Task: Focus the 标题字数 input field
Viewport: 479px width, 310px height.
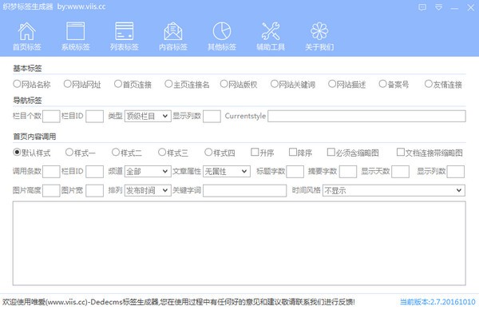Action: [x=295, y=172]
